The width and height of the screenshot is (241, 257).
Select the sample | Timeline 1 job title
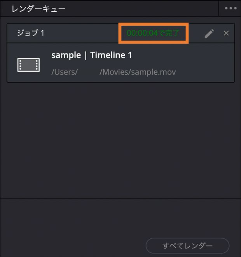point(92,55)
